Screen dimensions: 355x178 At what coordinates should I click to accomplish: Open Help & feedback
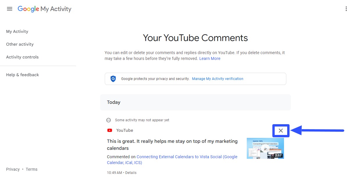[22, 75]
